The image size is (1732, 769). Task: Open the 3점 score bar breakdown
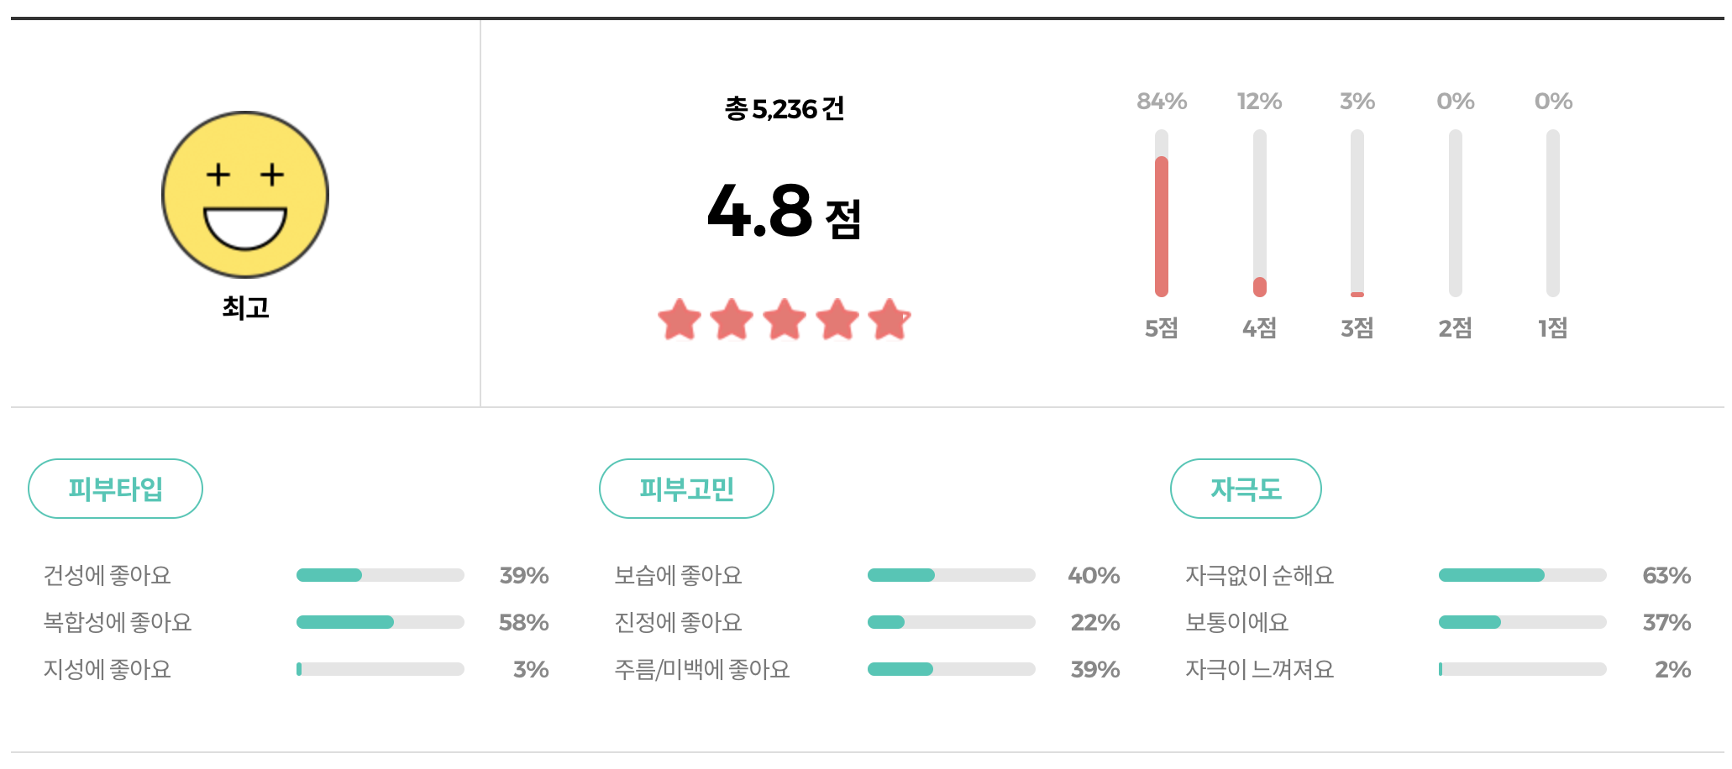(1357, 214)
